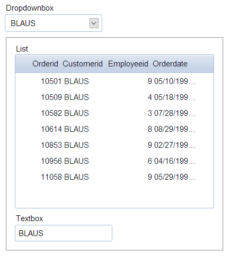Click the BLAUS textbox field
This screenshot has width=231, height=260.
64,233
